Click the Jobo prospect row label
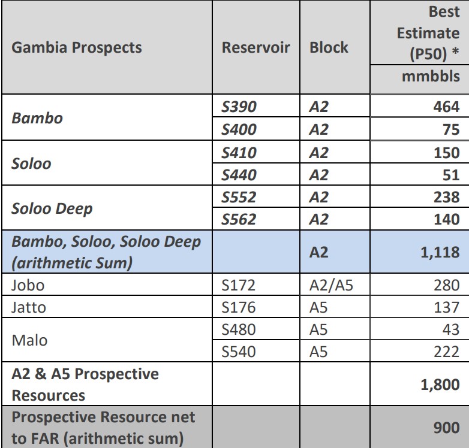This screenshot has height=448, width=469. pos(28,285)
